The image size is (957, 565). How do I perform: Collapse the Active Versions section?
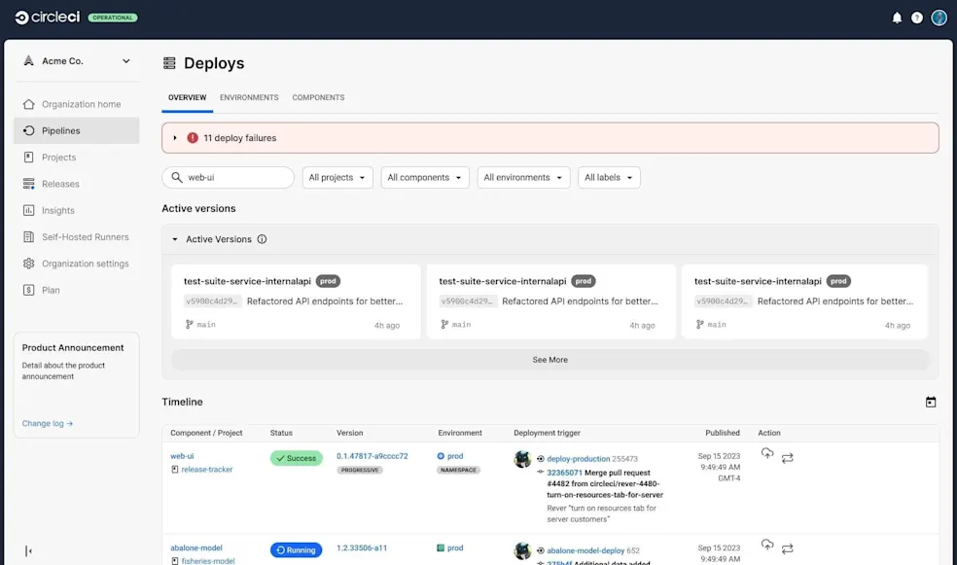tap(176, 239)
